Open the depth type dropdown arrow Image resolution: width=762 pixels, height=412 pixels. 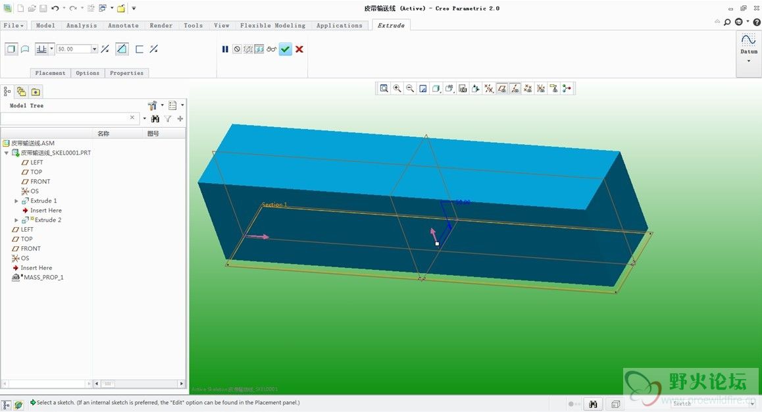click(51, 49)
